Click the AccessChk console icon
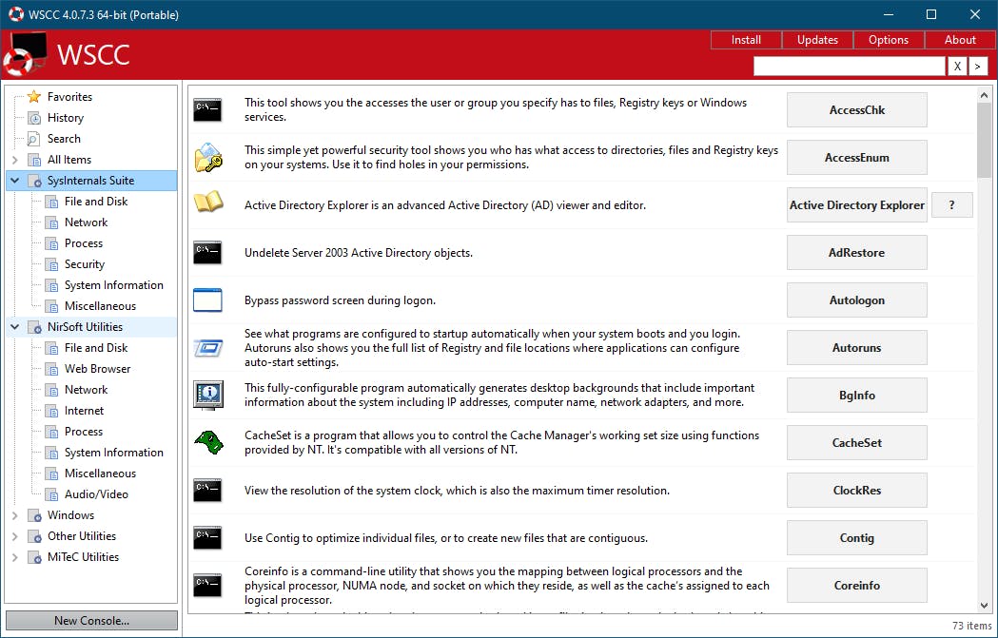The image size is (998, 638). 207,110
